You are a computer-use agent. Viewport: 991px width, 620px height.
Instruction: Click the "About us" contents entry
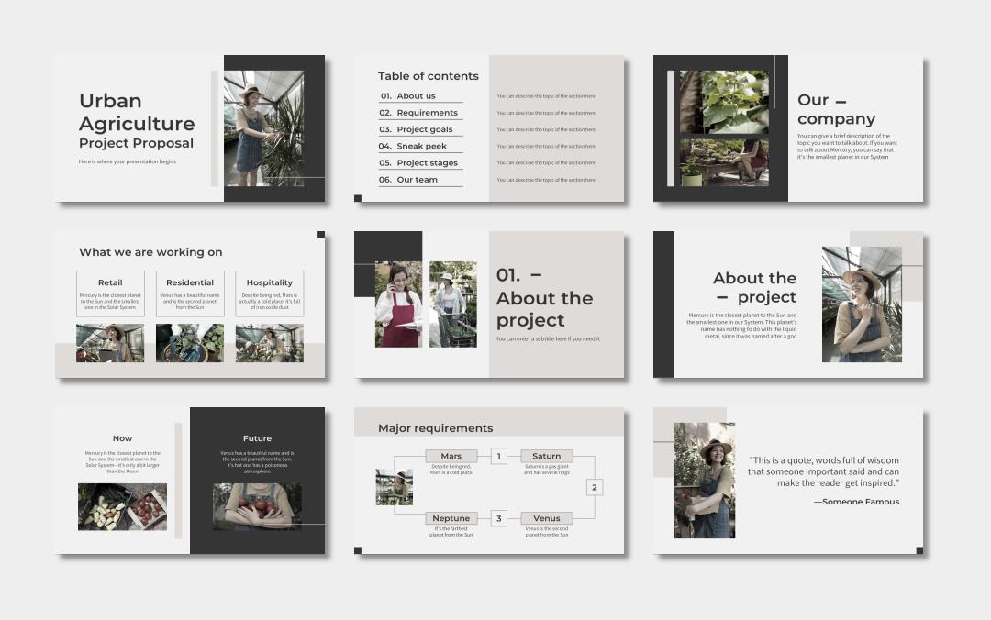[416, 96]
